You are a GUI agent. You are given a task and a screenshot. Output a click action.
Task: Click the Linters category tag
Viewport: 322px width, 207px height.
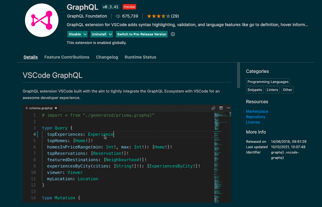coord(272,90)
